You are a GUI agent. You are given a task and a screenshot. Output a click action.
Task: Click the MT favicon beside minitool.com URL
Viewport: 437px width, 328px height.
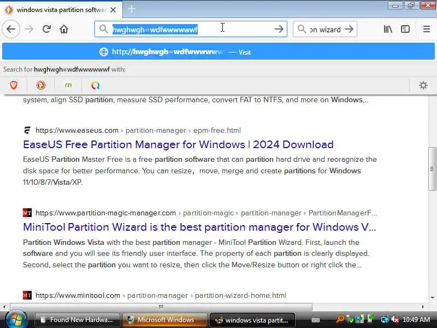coord(27,295)
